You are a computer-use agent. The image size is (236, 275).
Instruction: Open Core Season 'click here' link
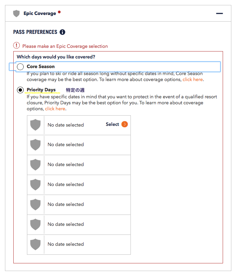192,80
